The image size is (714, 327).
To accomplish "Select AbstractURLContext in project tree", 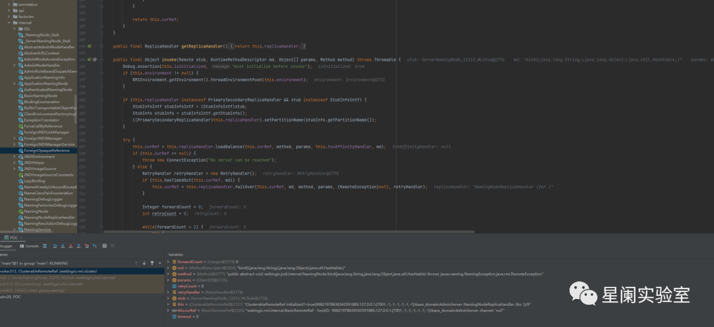I will pyautogui.click(x=42, y=54).
